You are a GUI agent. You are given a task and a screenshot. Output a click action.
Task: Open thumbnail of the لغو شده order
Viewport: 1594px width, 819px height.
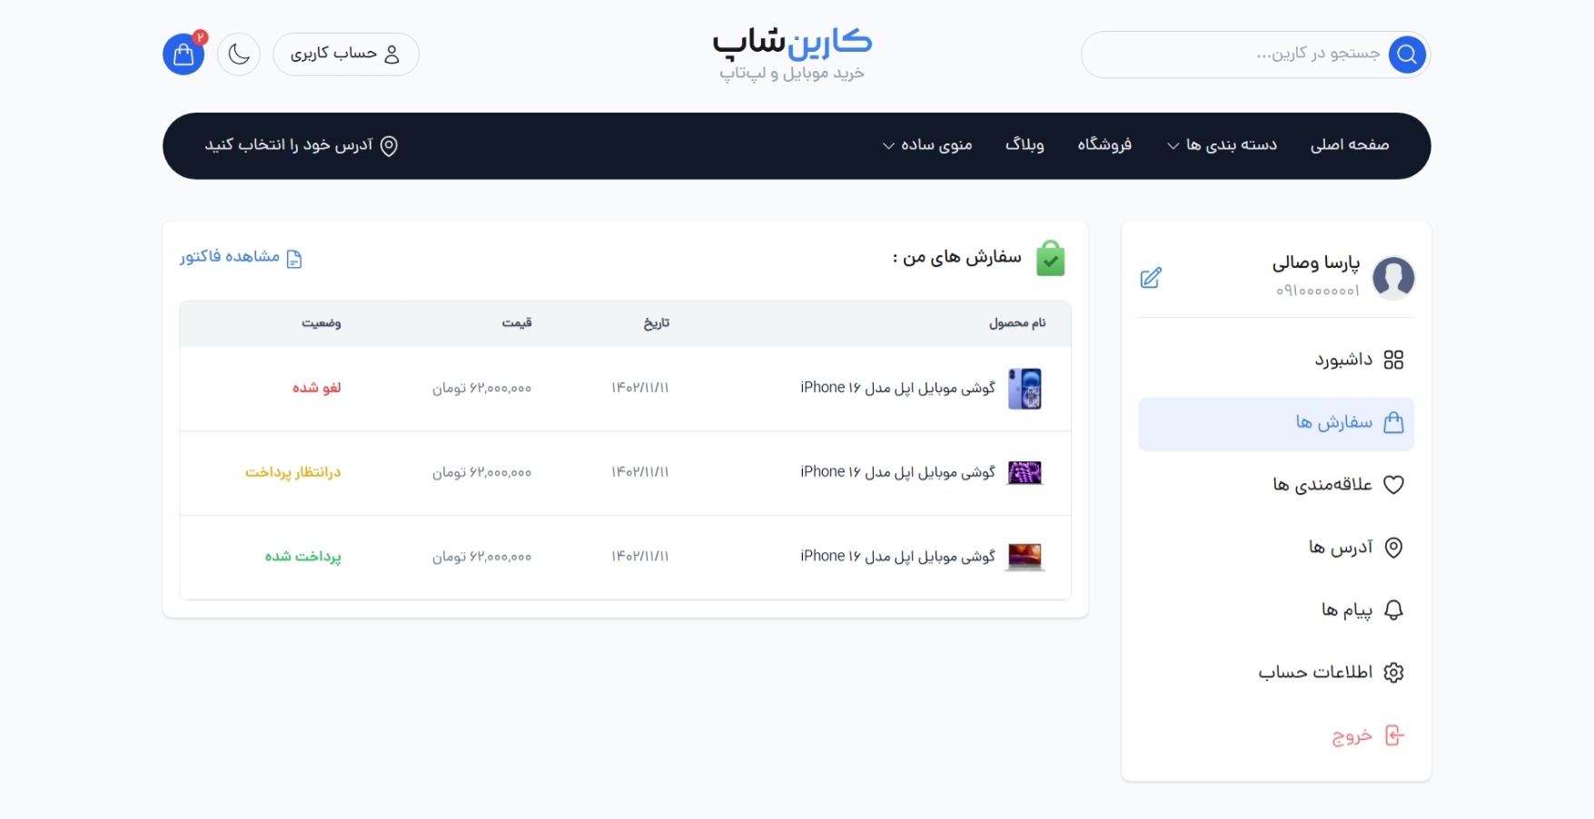[x=1025, y=389]
